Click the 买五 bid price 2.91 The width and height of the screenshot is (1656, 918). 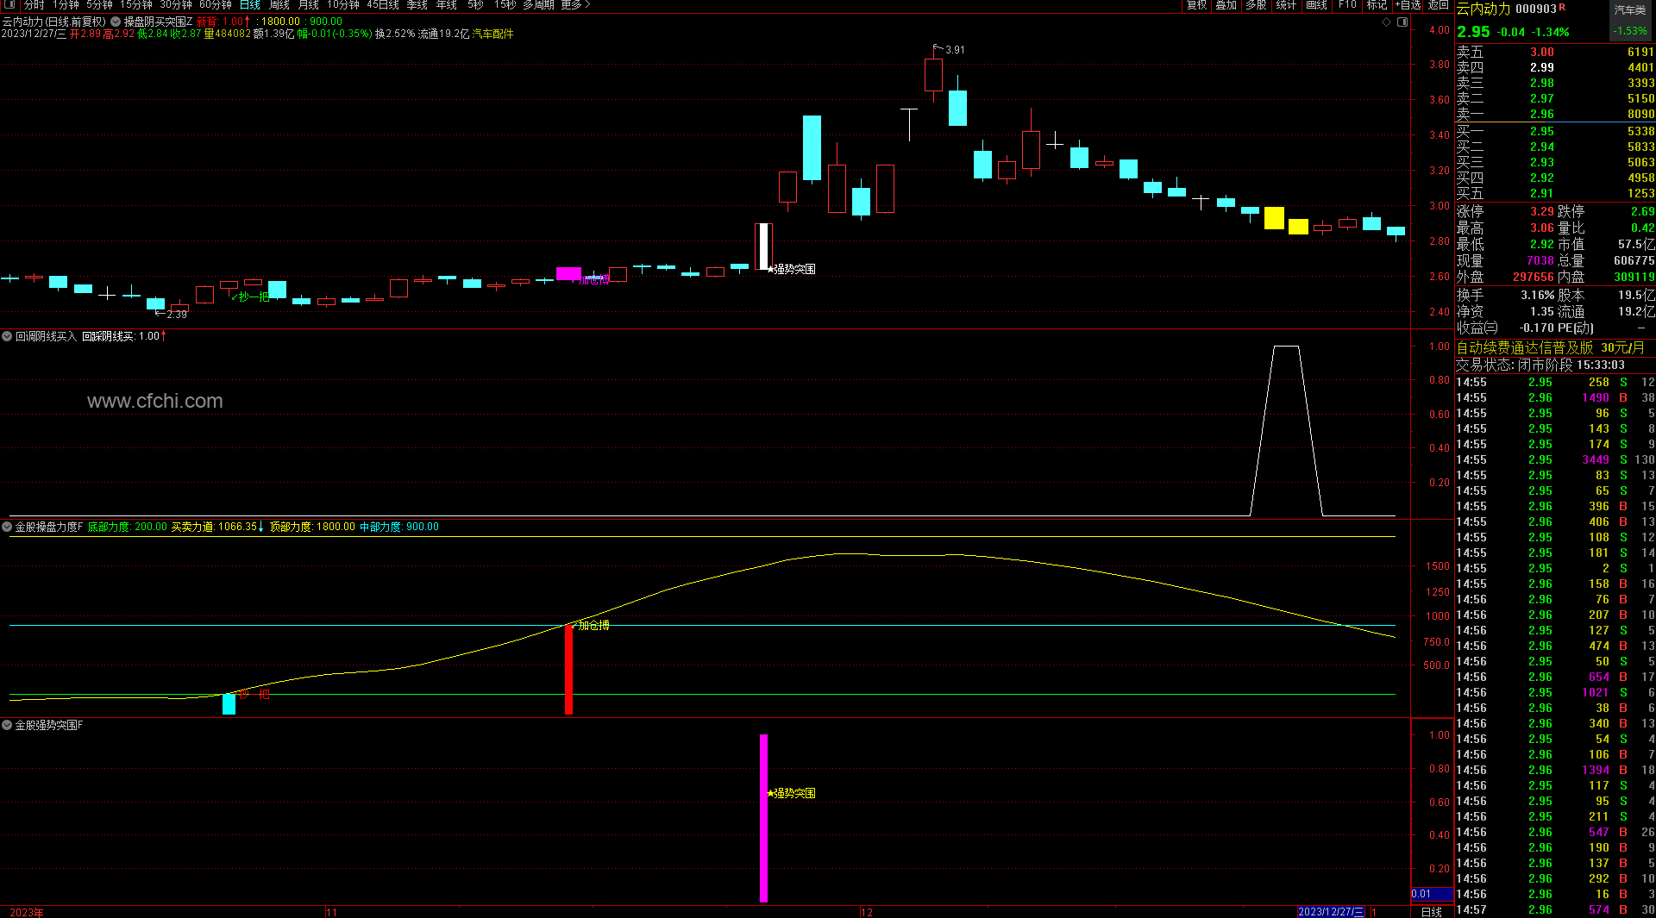(1542, 194)
